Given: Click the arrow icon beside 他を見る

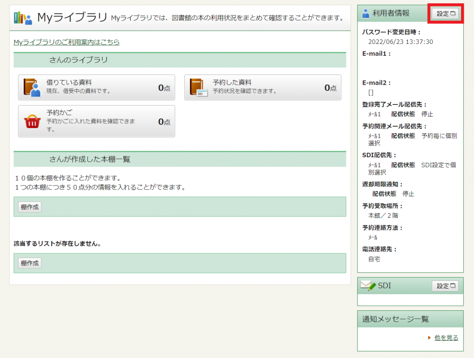Looking at the screenshot, I should pos(429,338).
